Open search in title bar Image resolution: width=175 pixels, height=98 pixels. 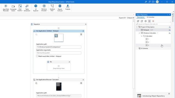(146, 2)
